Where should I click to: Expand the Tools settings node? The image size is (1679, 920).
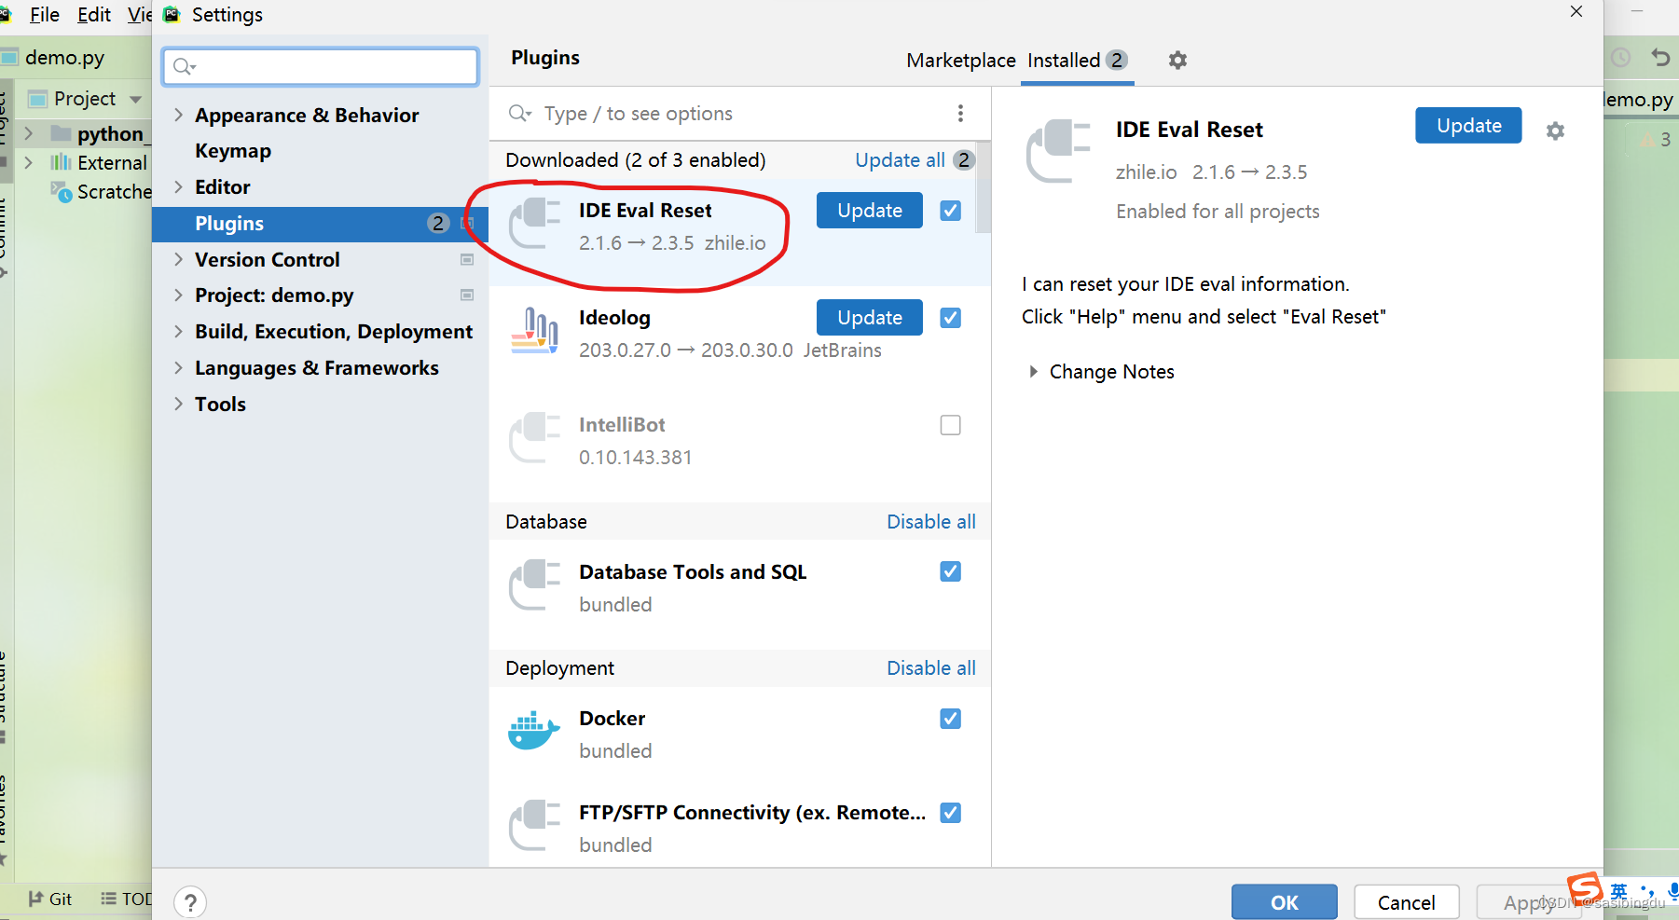pos(178,405)
